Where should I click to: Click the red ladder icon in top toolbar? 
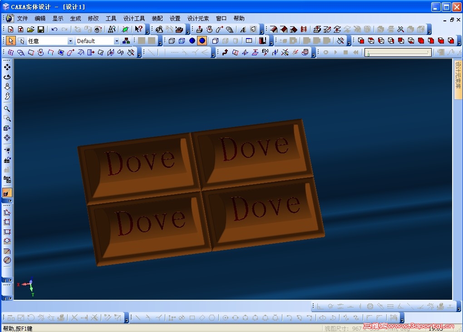pos(304,29)
